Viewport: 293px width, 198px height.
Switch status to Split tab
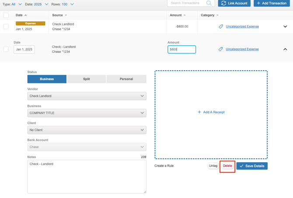87,79
